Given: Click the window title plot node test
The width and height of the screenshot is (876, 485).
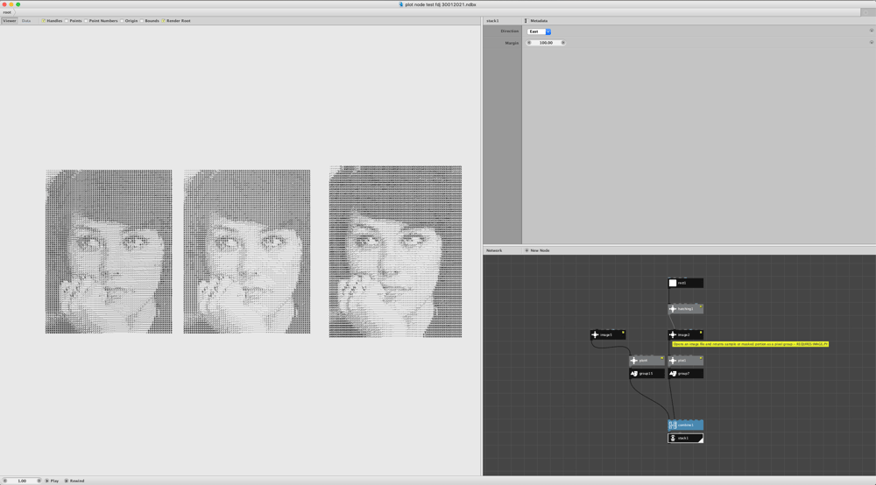Looking at the screenshot, I should pyautogui.click(x=441, y=4).
